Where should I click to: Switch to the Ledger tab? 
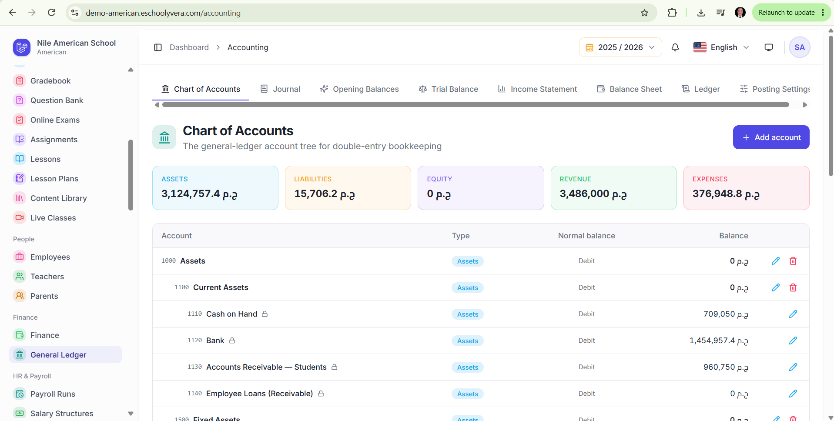tap(701, 89)
